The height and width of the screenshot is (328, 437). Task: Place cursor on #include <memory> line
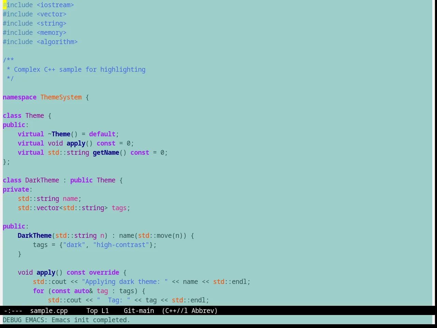(x=34, y=32)
